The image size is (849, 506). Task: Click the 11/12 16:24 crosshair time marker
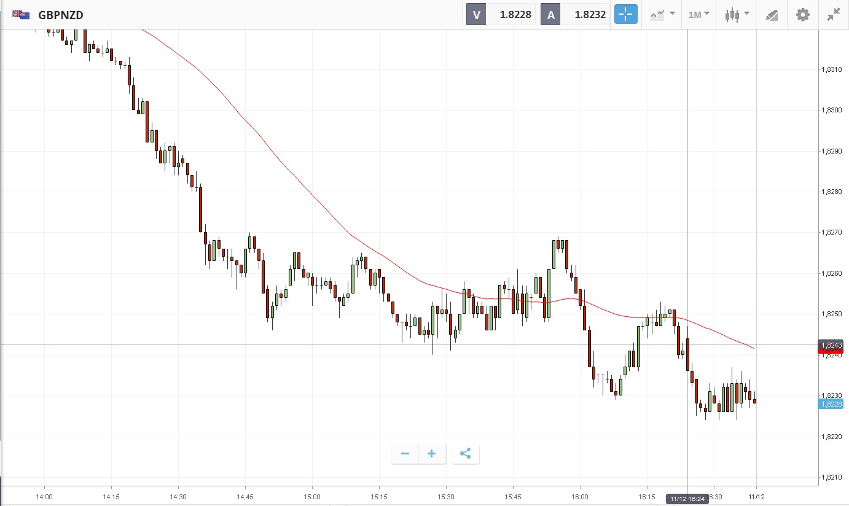coord(687,499)
